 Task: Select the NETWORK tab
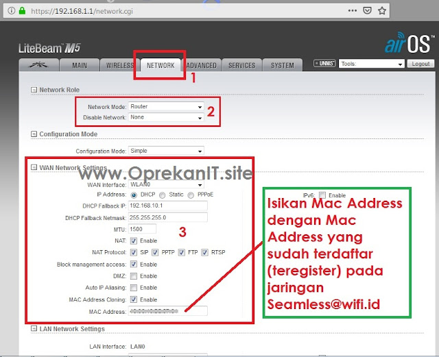pyautogui.click(x=161, y=65)
